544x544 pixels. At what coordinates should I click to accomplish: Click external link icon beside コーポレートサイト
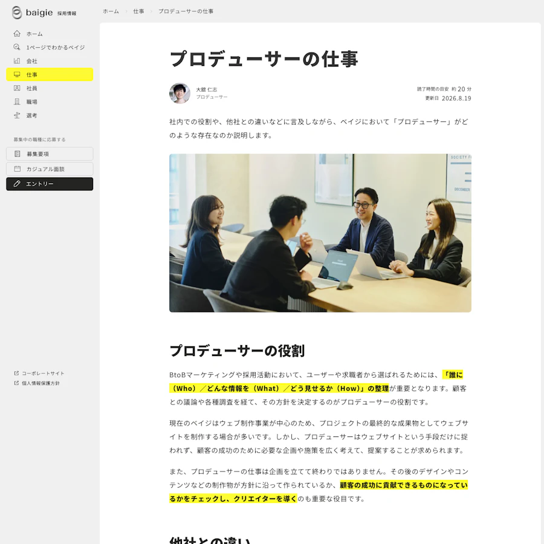click(x=16, y=374)
